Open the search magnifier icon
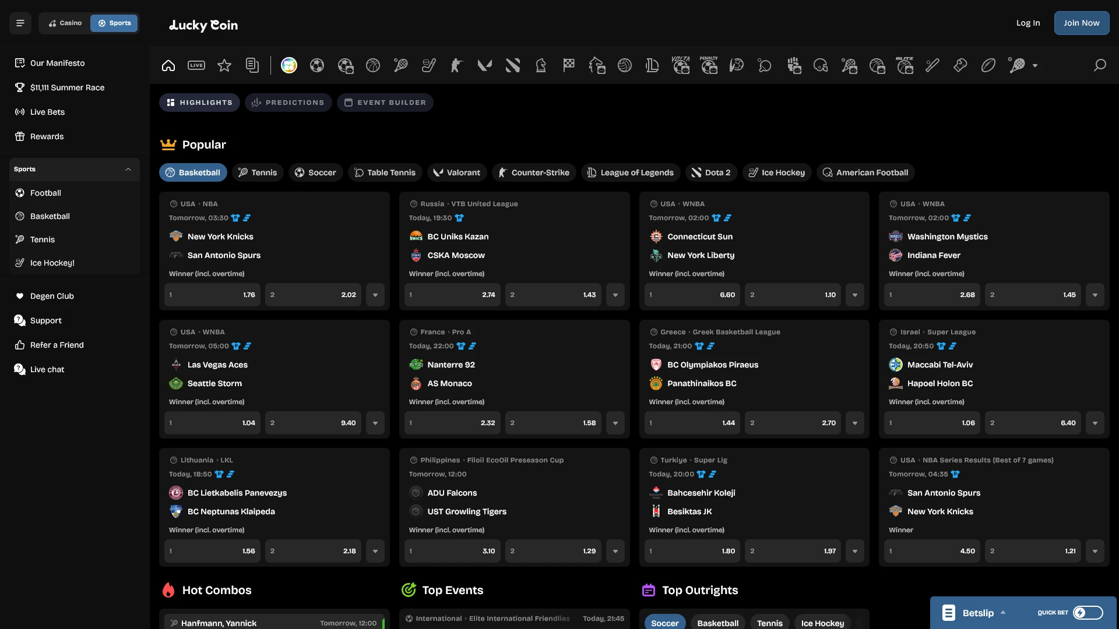 [1100, 65]
